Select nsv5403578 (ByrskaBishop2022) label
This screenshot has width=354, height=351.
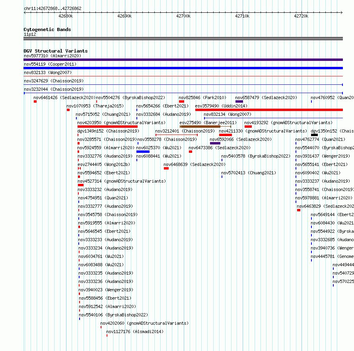pyautogui.click(x=256, y=156)
